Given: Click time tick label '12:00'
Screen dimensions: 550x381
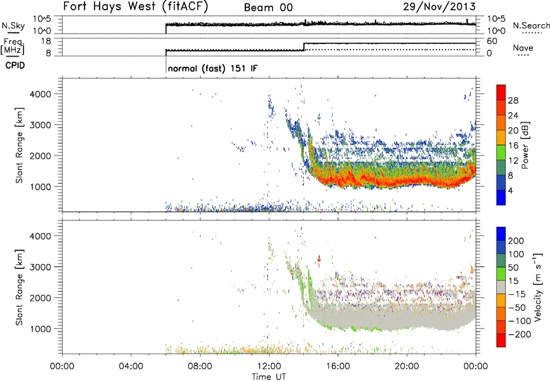Looking at the screenshot, I should click(269, 367).
